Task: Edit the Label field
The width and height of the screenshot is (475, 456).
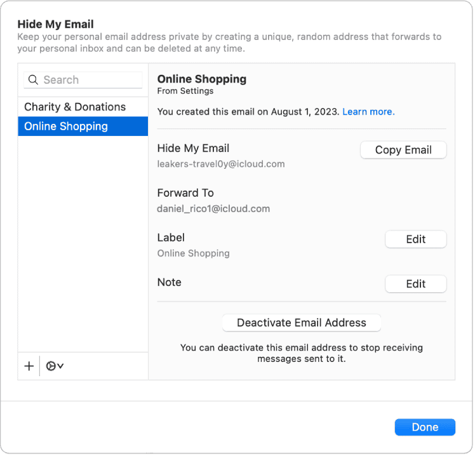Action: pos(415,239)
